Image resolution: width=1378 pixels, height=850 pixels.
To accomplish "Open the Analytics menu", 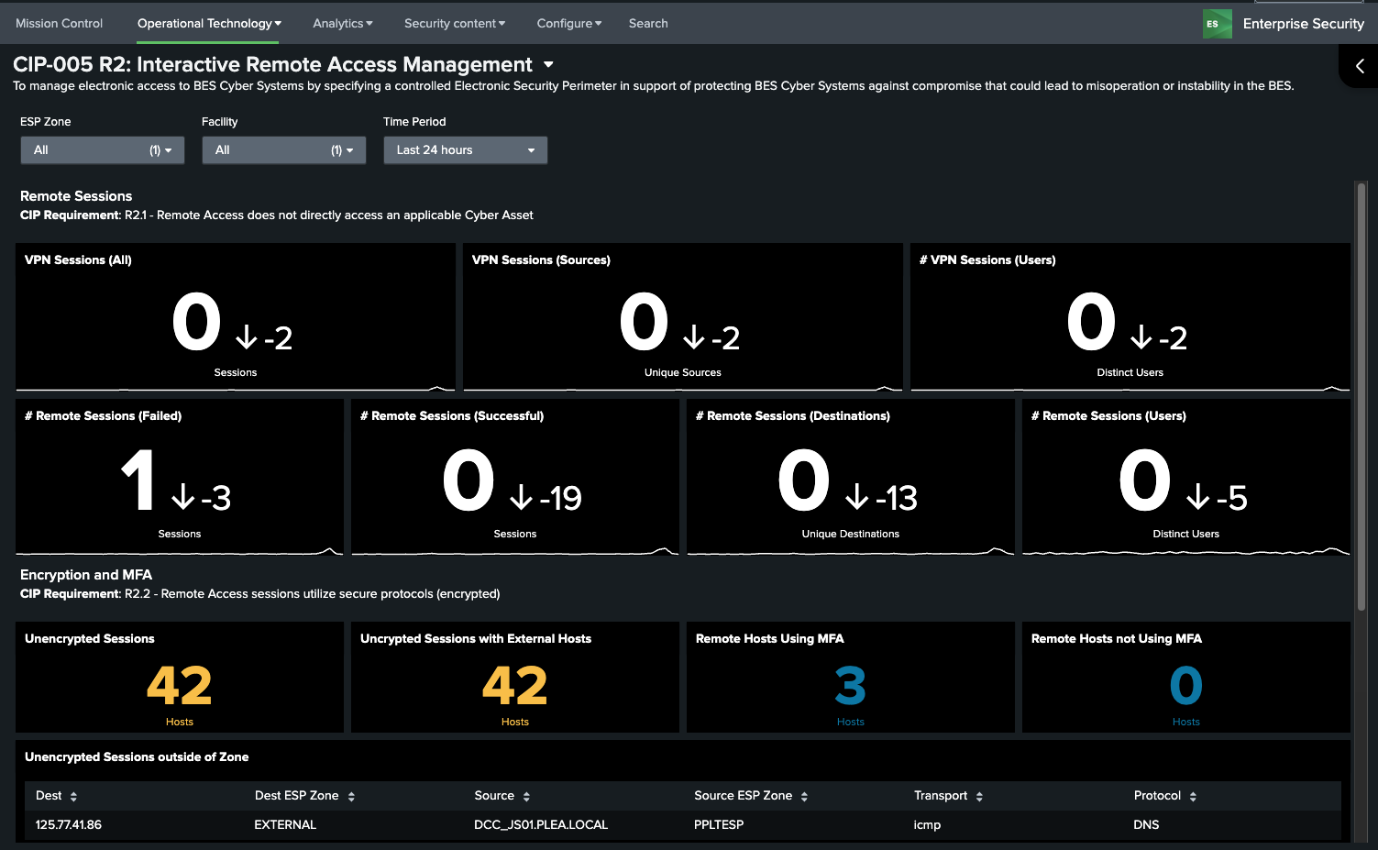I will click(x=342, y=24).
